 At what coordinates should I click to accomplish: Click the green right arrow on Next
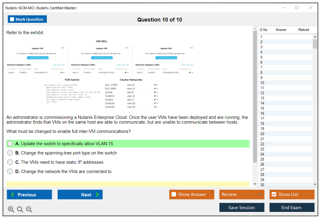[x=97, y=195]
